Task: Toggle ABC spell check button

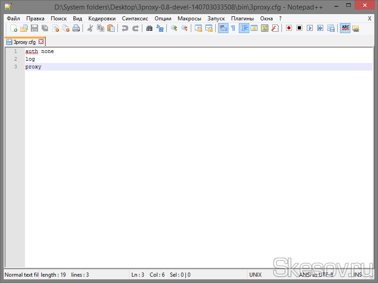Action: [345, 28]
